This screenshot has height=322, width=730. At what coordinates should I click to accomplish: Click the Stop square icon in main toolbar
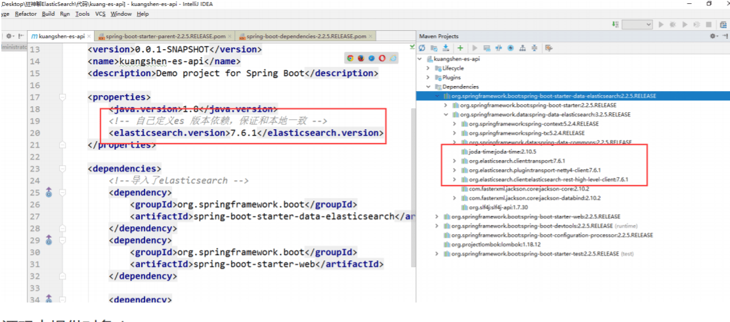[708, 24]
